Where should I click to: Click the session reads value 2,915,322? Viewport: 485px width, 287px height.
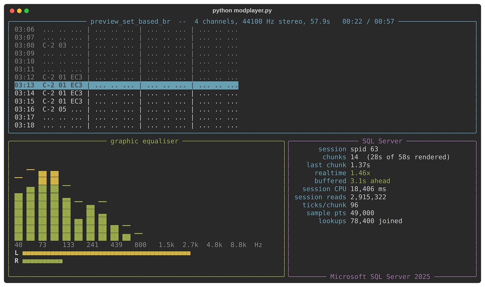pyautogui.click(x=368, y=197)
